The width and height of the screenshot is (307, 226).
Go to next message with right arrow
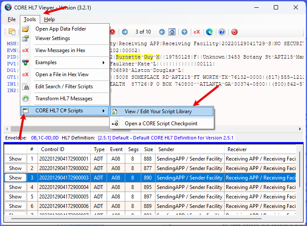tap(125, 32)
